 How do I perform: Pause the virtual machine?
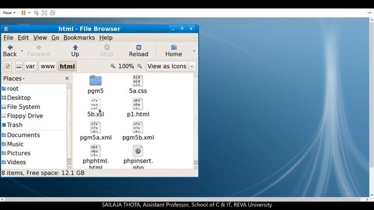tap(23, 13)
